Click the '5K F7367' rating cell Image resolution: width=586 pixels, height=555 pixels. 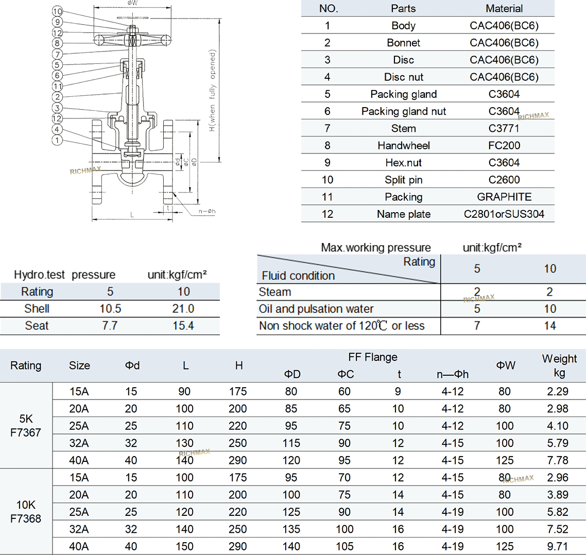click(x=26, y=426)
